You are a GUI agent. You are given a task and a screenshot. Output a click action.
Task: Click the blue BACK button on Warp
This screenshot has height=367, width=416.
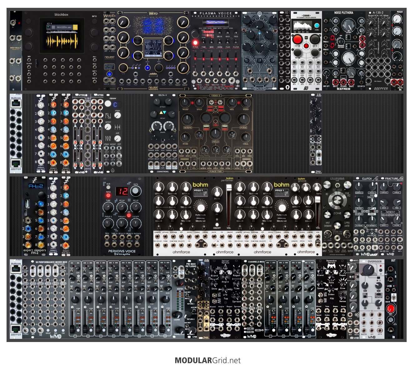coord(147,68)
